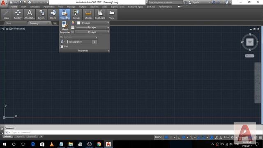Open status bar customization menu icon
263x148 pixels.
260,137
